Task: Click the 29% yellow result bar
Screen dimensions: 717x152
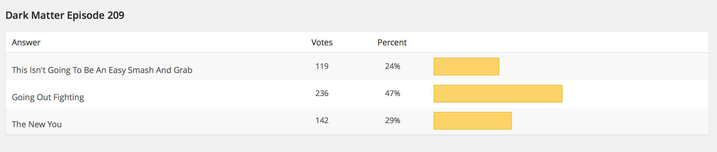Action: click(473, 121)
